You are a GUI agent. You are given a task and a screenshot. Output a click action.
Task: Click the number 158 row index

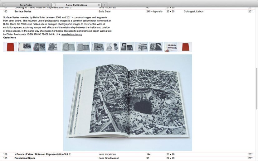5,158
